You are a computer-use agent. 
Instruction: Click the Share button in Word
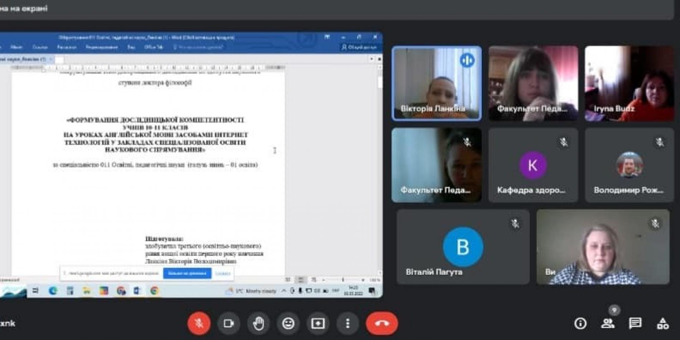[x=359, y=47]
